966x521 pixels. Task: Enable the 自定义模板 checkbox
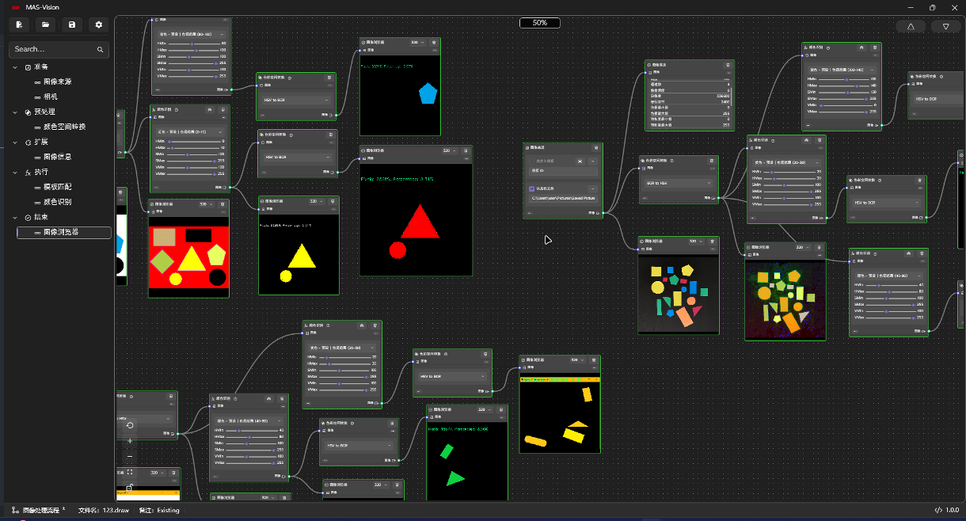pyautogui.click(x=531, y=161)
